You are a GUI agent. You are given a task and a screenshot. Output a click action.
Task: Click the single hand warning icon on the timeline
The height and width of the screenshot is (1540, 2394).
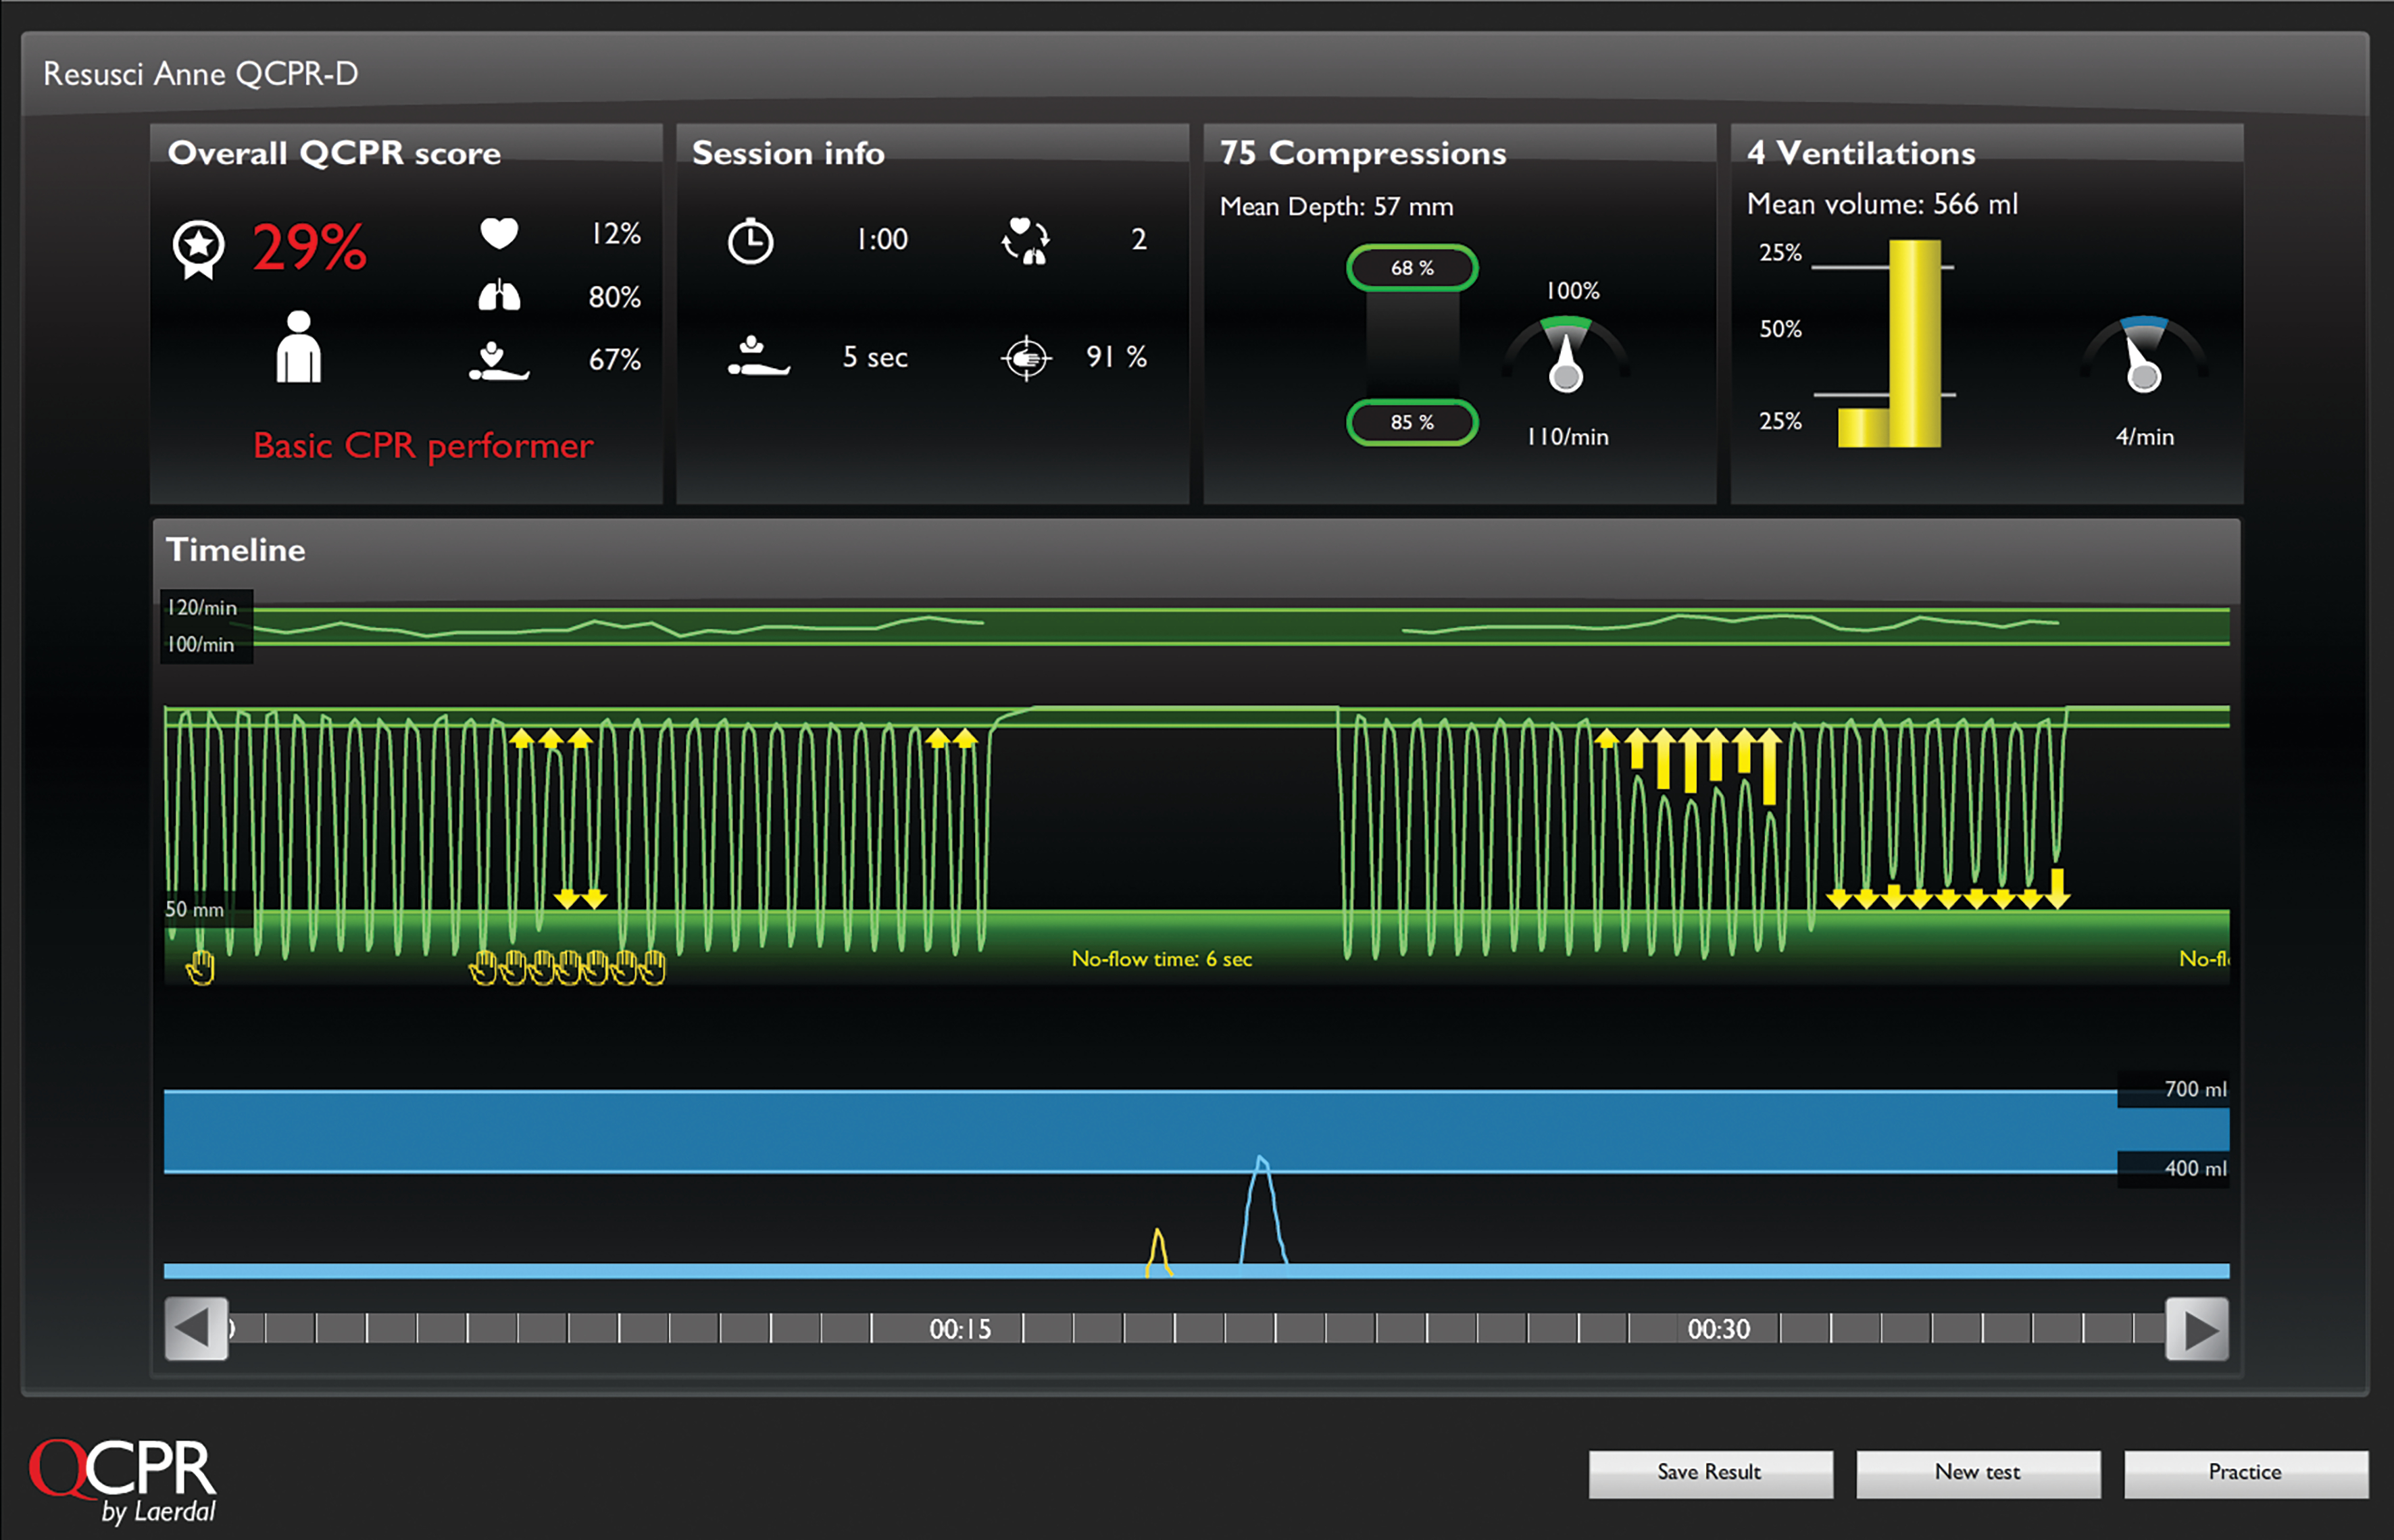[200, 967]
